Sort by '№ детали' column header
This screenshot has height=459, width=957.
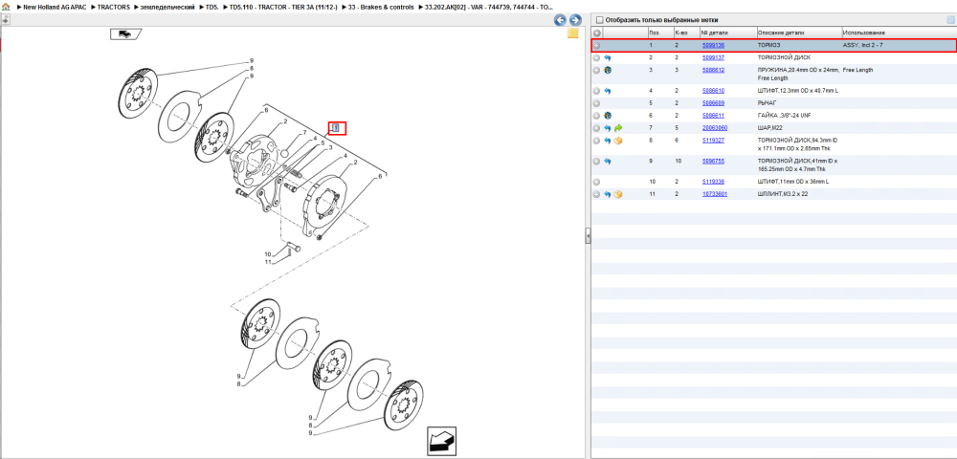tap(727, 33)
